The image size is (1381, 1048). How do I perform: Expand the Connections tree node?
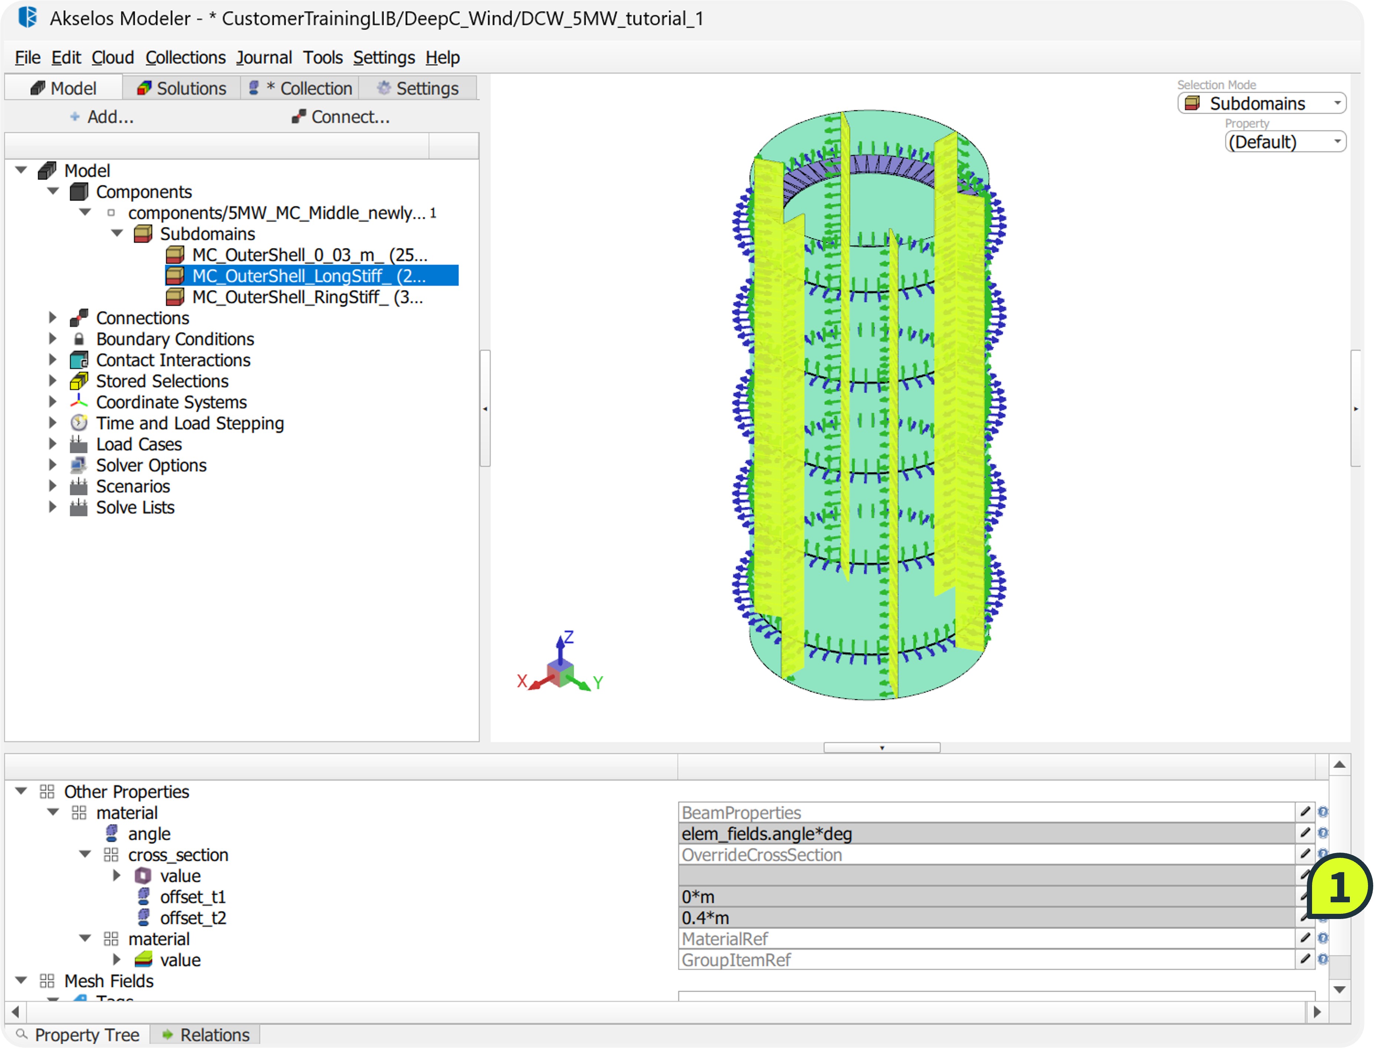click(x=53, y=318)
